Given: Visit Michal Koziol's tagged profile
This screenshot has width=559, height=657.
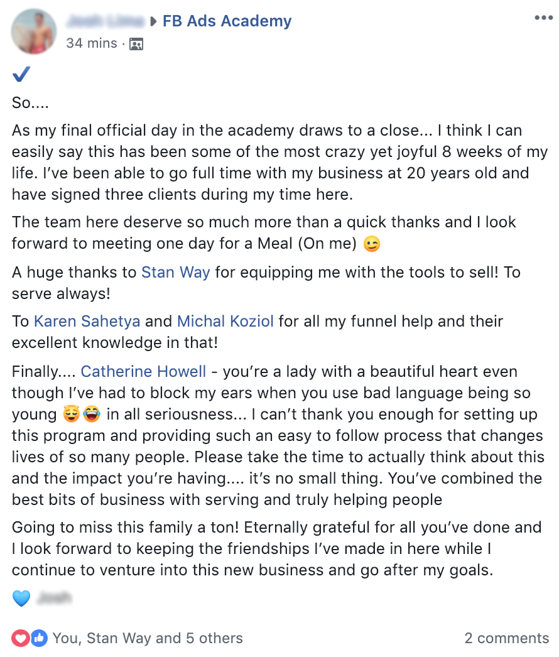Looking at the screenshot, I should (225, 322).
